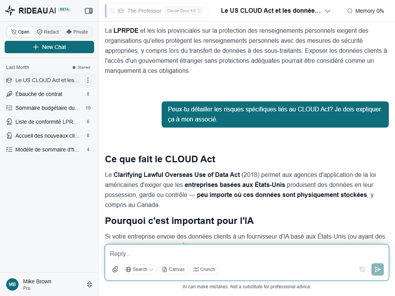Expand the conversation title dropdown chevron
The width and height of the screenshot is (395, 296).
click(327, 11)
